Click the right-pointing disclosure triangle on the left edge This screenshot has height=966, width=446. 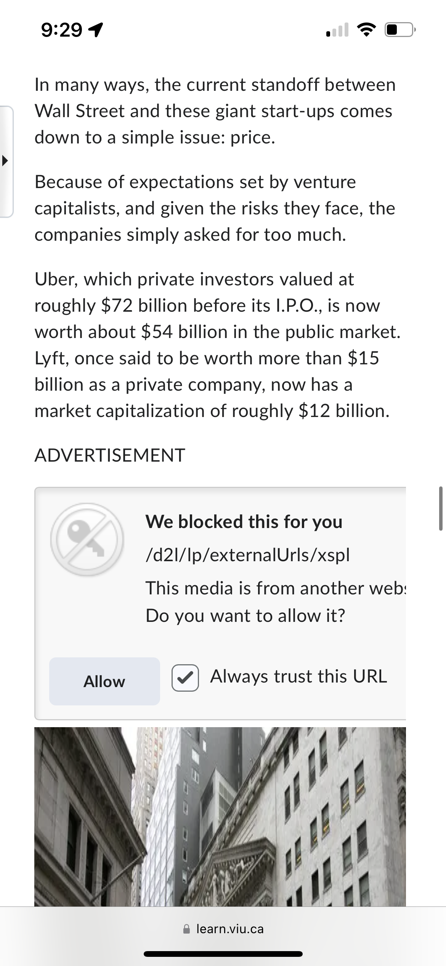(5, 160)
